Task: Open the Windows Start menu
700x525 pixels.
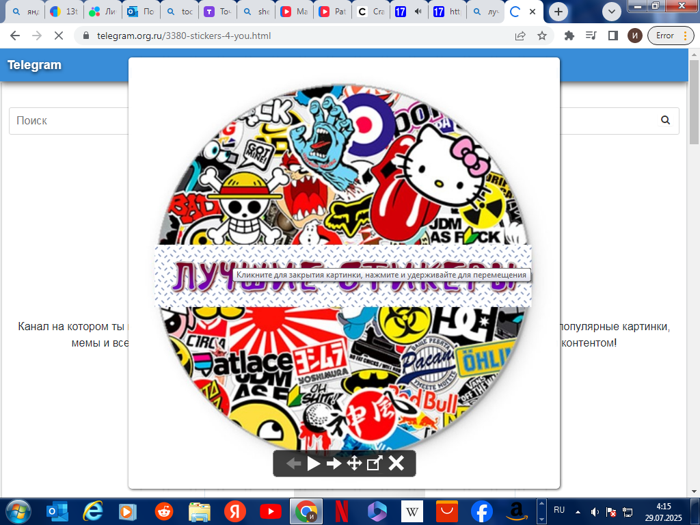Action: tap(17, 511)
